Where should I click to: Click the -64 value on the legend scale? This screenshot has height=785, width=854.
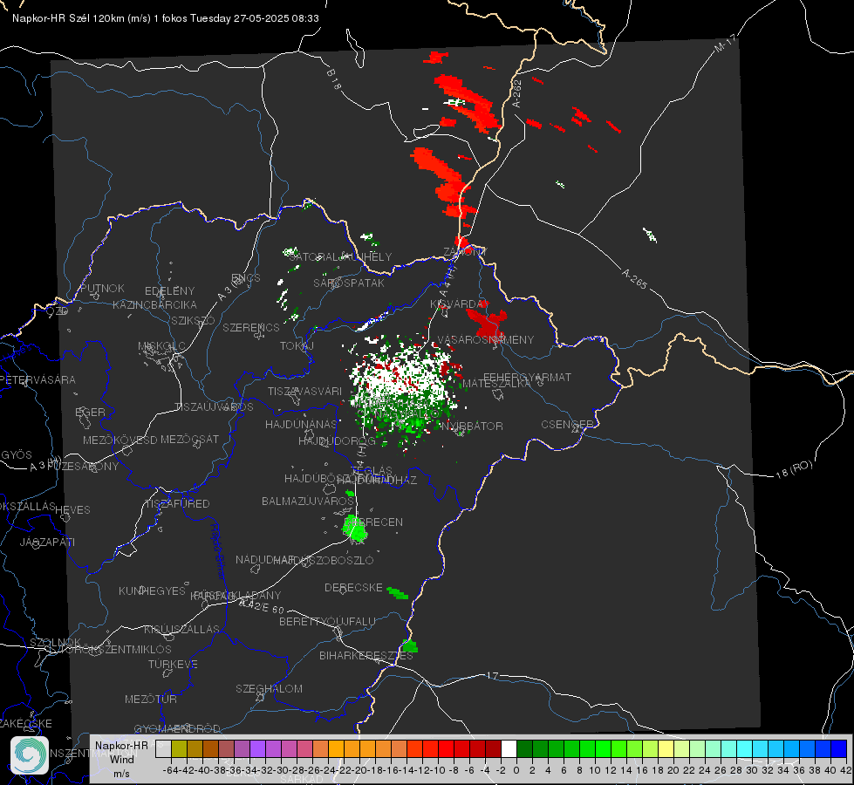coord(171,770)
